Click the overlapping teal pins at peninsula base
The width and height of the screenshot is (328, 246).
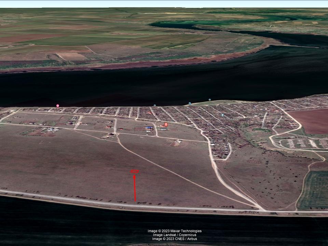[x=190, y=103]
